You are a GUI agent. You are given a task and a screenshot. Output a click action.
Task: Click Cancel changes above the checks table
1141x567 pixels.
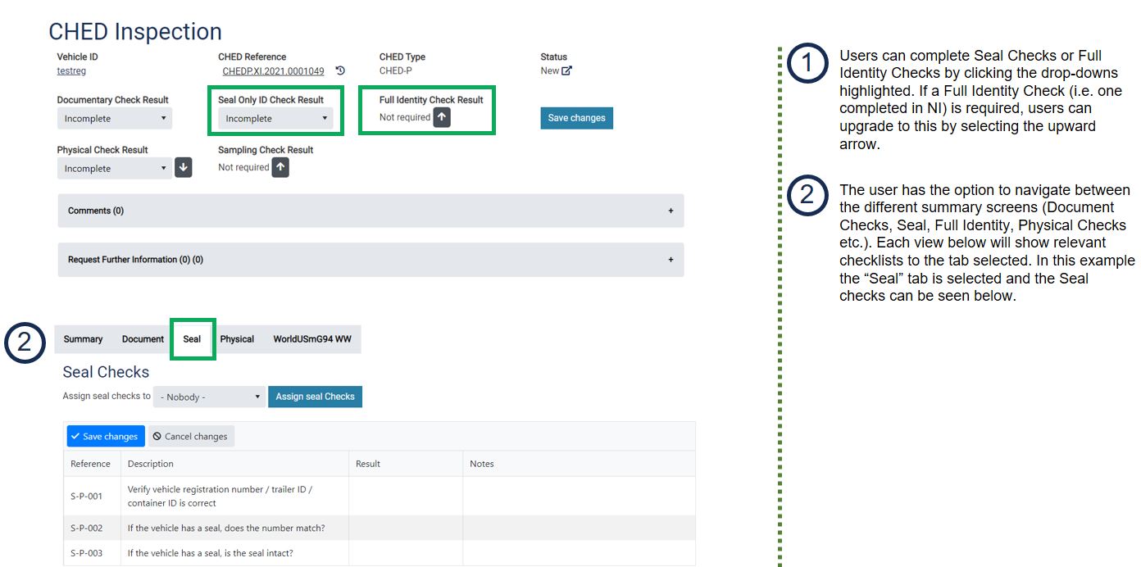point(190,437)
